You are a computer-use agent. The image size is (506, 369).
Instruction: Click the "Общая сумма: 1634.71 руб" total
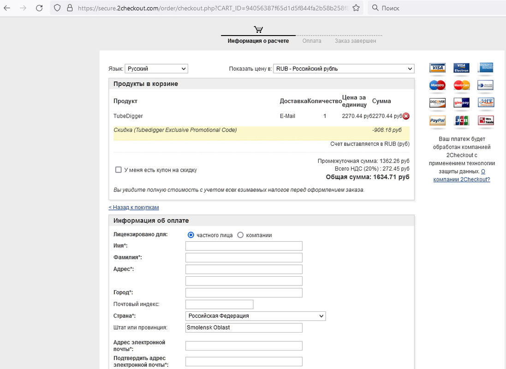368,177
